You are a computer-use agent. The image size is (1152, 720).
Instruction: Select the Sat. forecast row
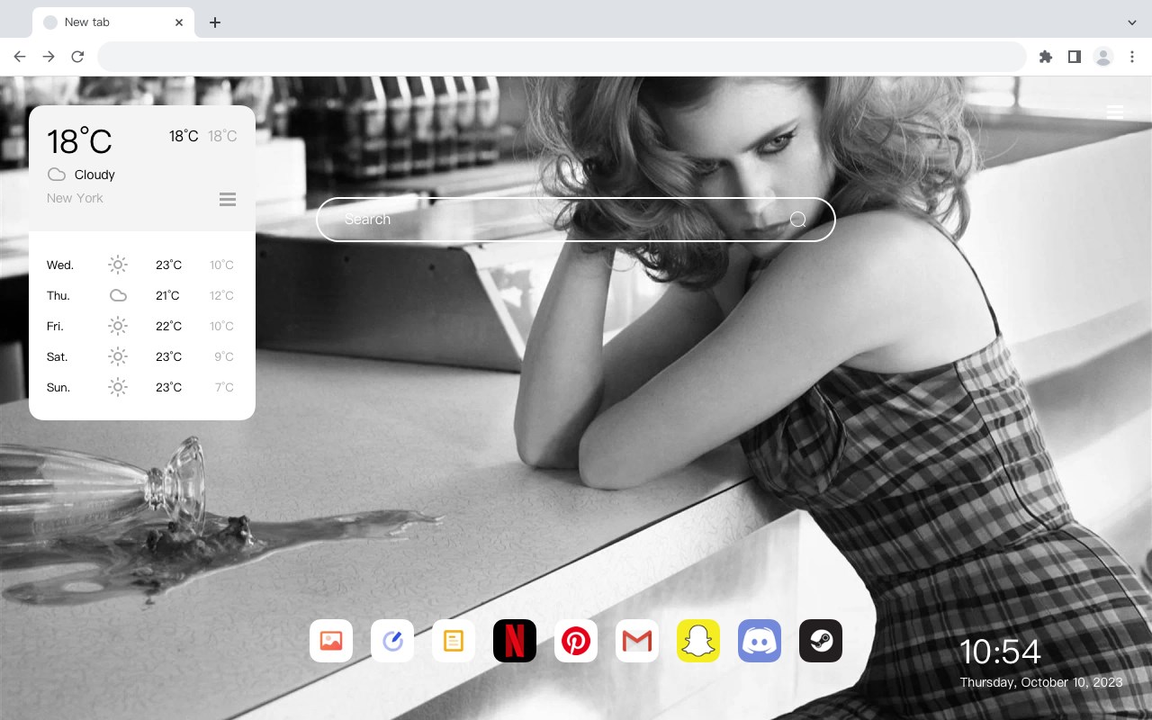(x=142, y=356)
